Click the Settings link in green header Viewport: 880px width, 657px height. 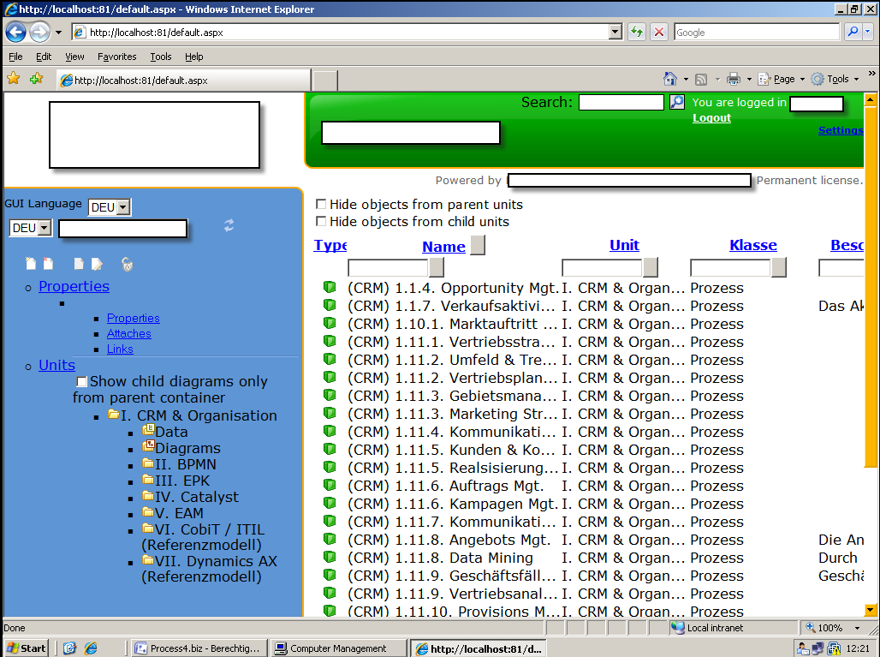coord(841,130)
